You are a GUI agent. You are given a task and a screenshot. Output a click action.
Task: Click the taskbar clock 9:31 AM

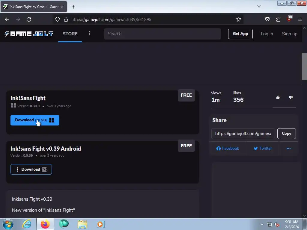point(292,224)
